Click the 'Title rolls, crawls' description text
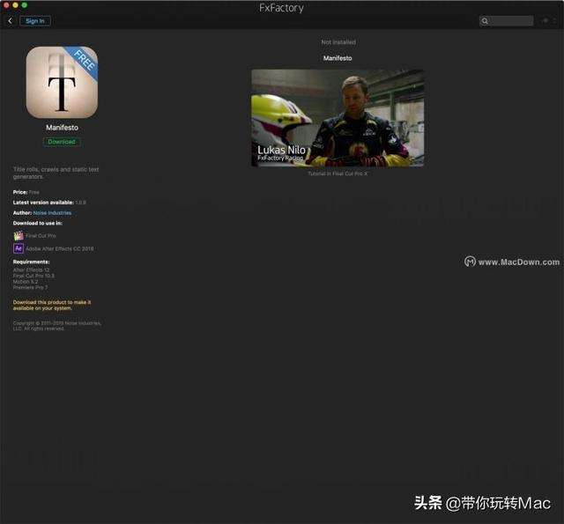 [56, 173]
